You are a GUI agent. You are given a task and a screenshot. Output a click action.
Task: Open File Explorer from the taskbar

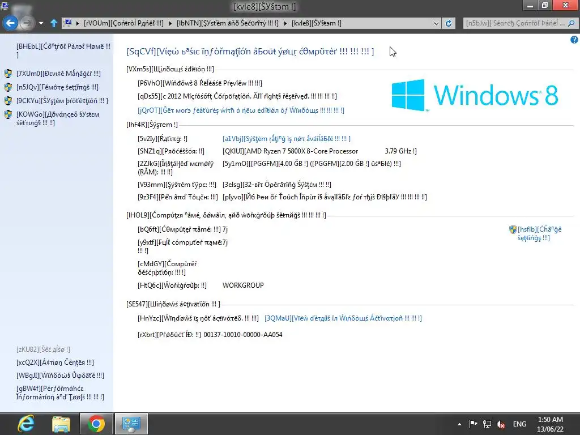(61, 424)
